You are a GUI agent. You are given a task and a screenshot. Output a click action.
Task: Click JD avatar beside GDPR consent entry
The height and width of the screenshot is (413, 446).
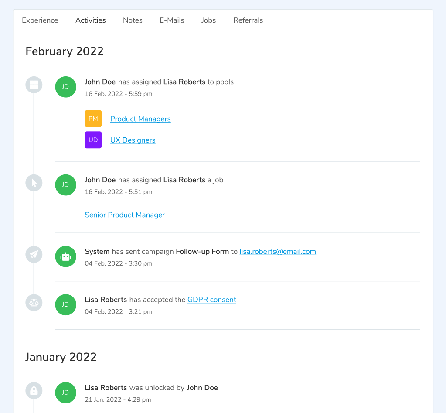65,305
